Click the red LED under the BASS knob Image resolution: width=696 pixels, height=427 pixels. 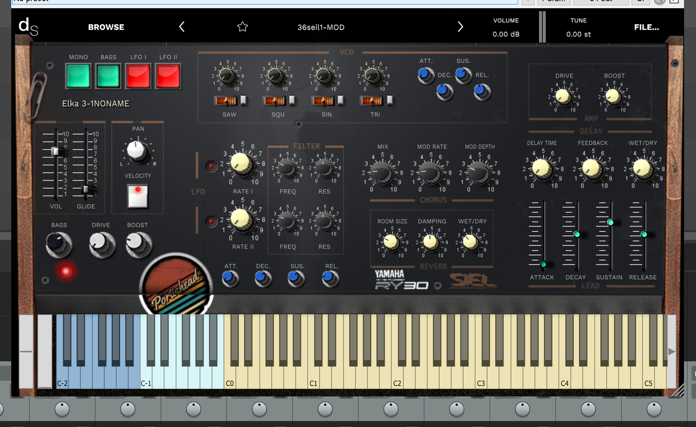66,271
